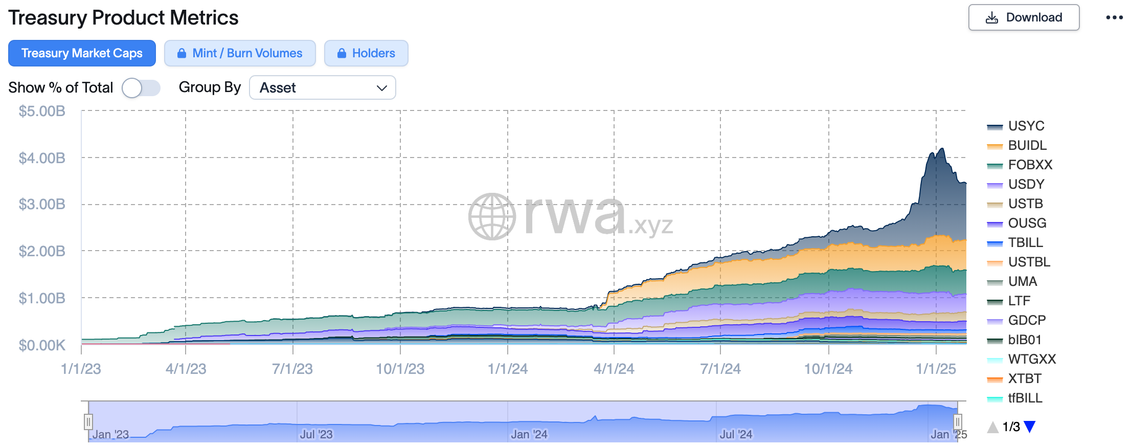Click the Group By dropdown chevron arrow
Viewport: 1131px width, 447px height.
coord(381,88)
